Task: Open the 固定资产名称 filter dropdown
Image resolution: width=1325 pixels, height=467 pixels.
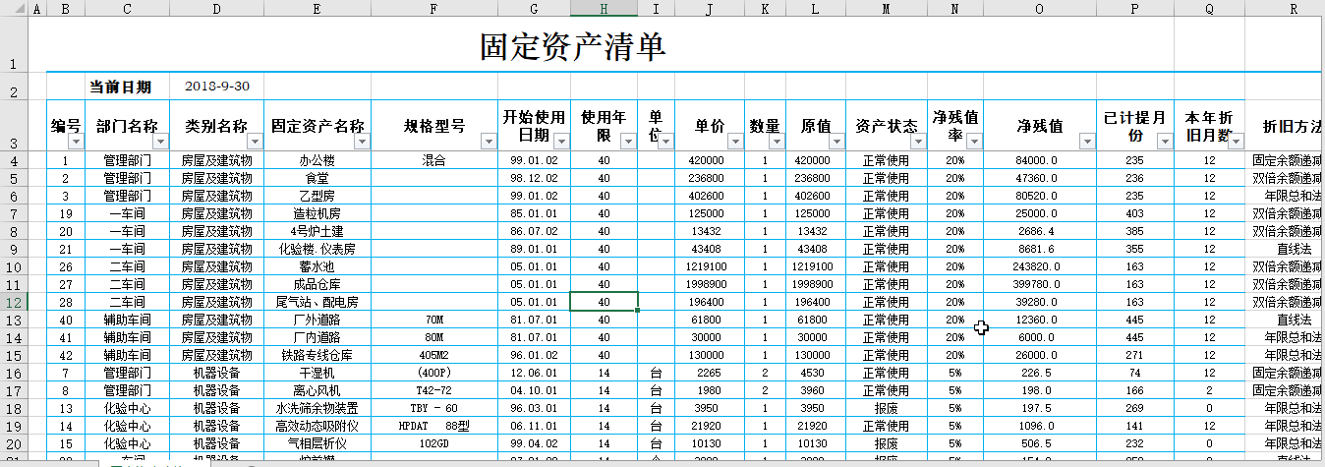Action: coord(362,142)
